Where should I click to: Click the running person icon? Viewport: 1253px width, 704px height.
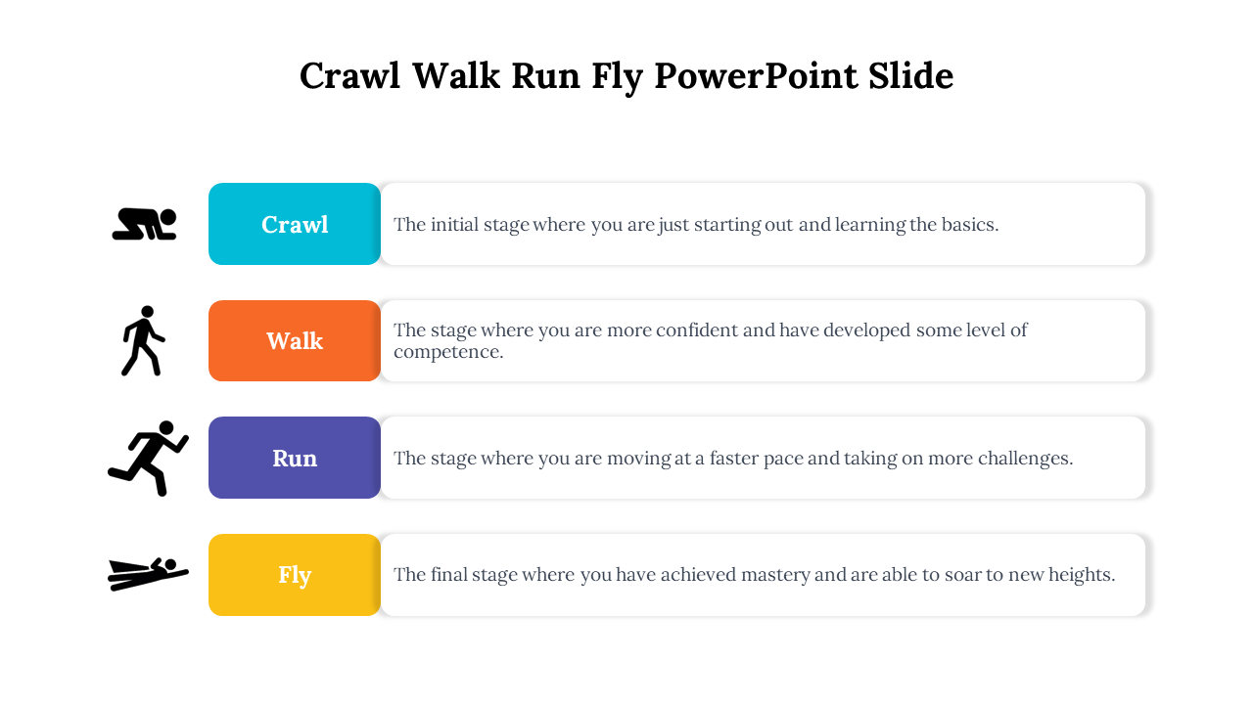click(148, 458)
